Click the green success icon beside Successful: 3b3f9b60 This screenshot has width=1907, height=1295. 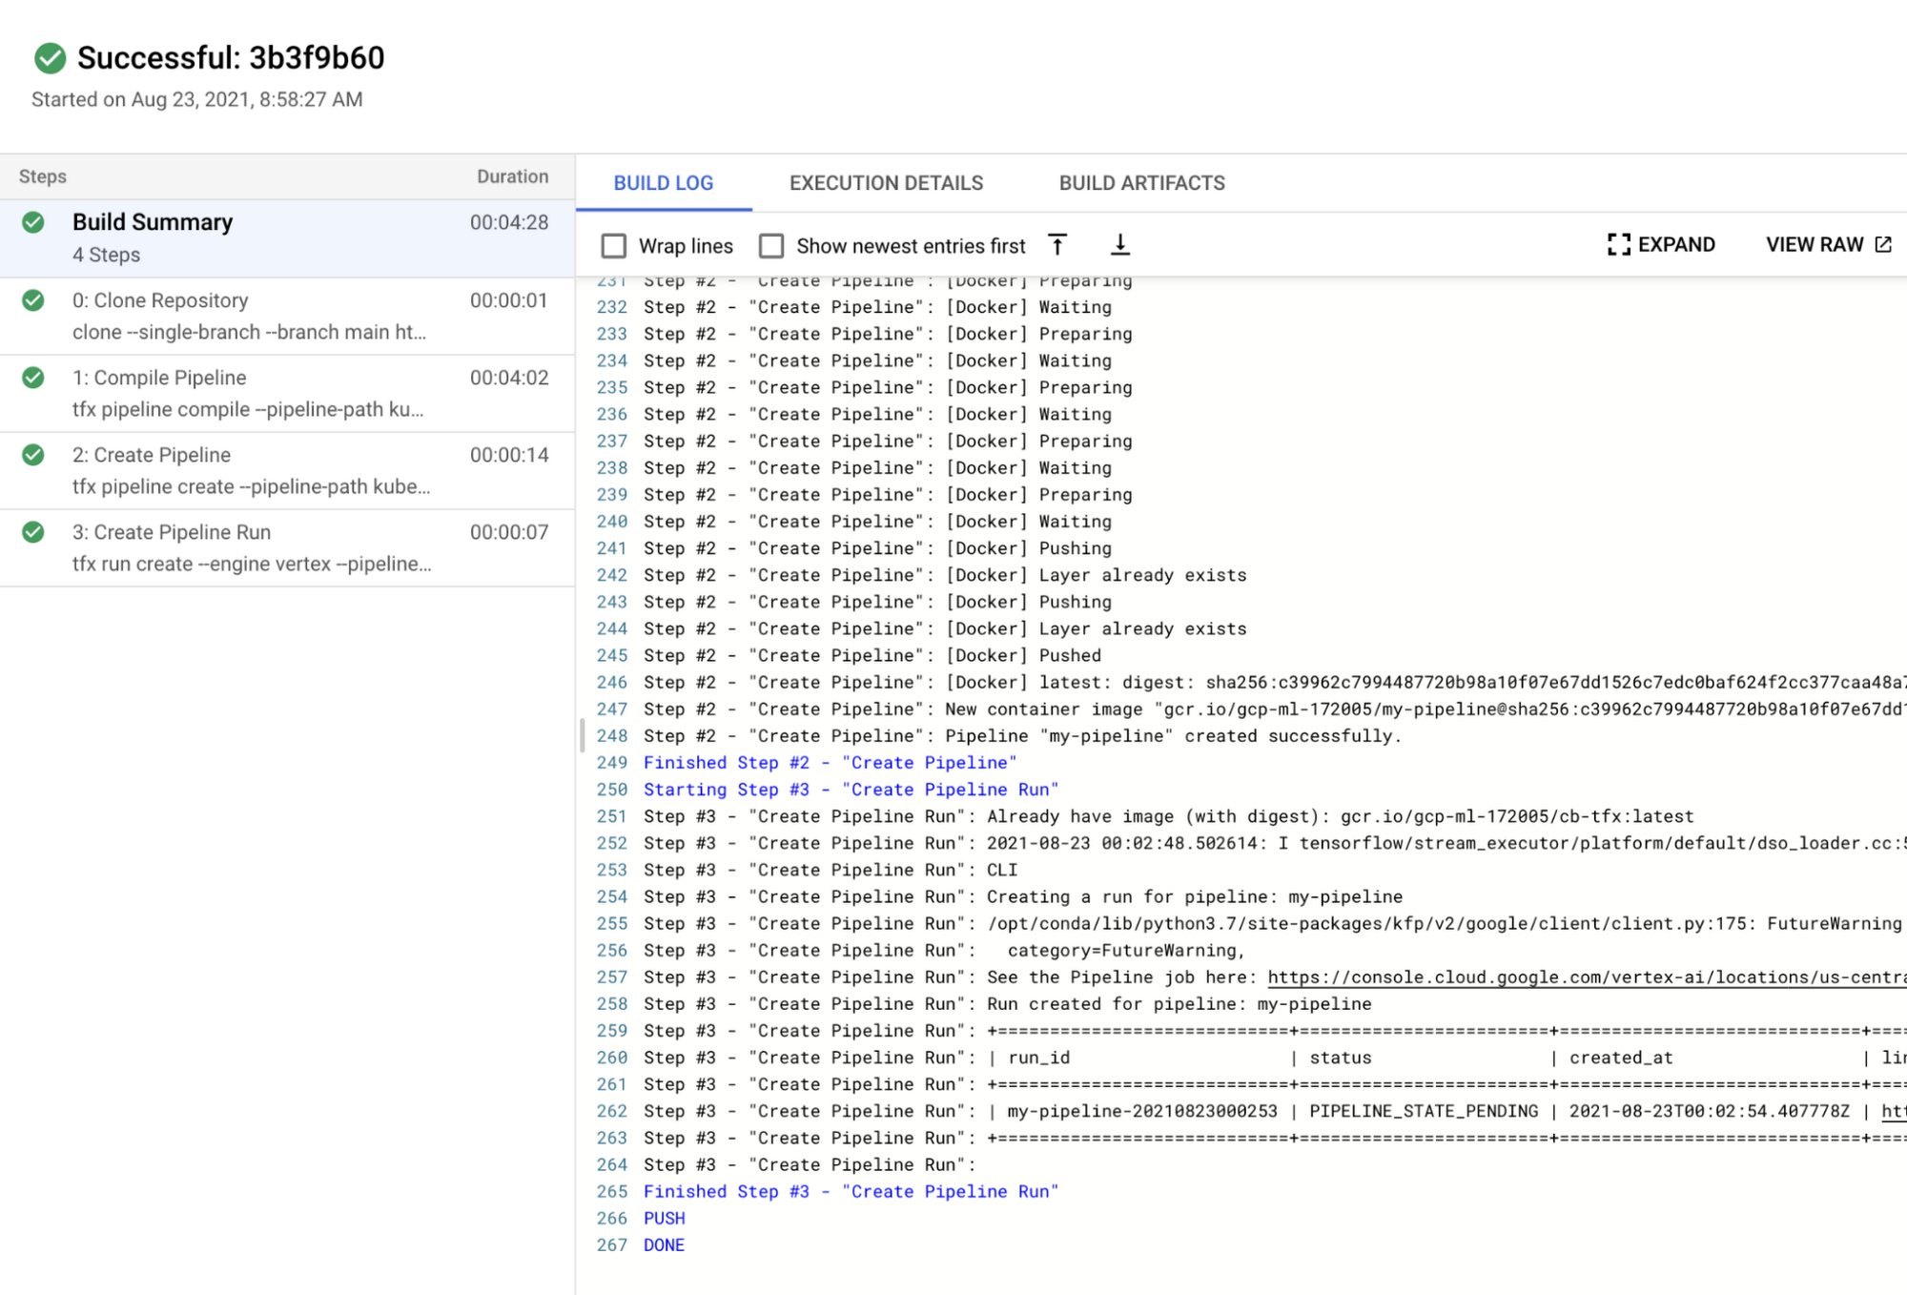click(x=50, y=58)
